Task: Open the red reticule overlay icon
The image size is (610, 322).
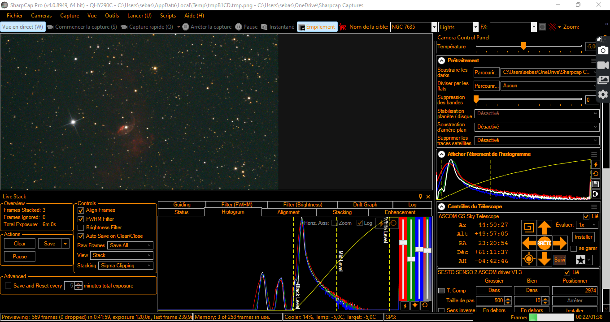Action: (344, 27)
